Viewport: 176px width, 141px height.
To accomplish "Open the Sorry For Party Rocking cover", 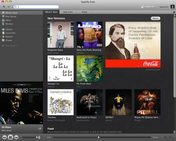I will [90, 35].
